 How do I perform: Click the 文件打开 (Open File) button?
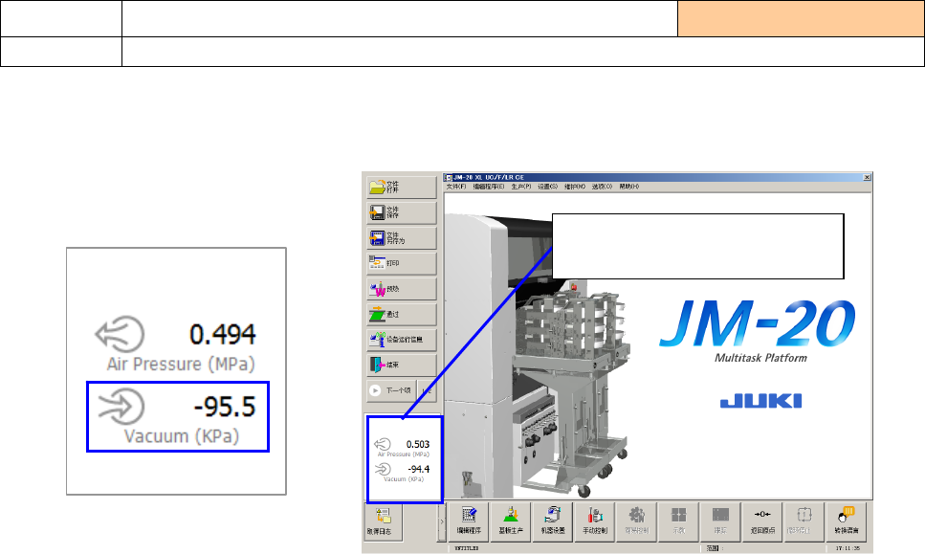point(401,187)
